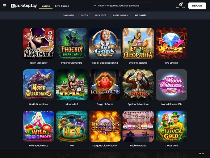
Task: Select the All Games filter
Action: (140, 15)
